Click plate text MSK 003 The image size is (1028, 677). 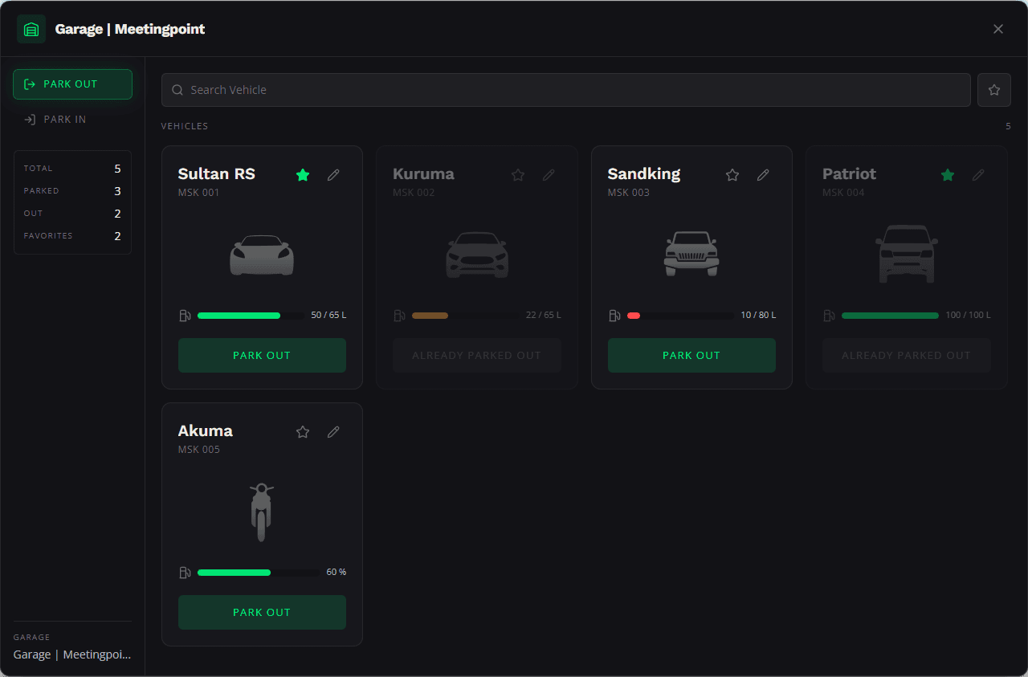coord(629,193)
